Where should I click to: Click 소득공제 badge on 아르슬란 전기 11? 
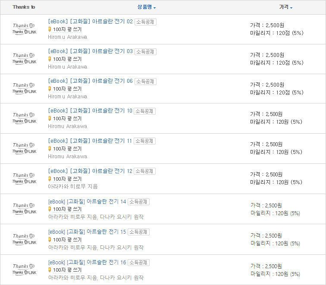point(144,141)
